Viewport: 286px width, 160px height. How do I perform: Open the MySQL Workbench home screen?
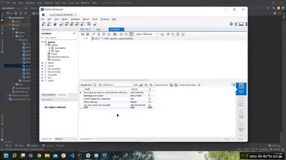click(x=43, y=15)
